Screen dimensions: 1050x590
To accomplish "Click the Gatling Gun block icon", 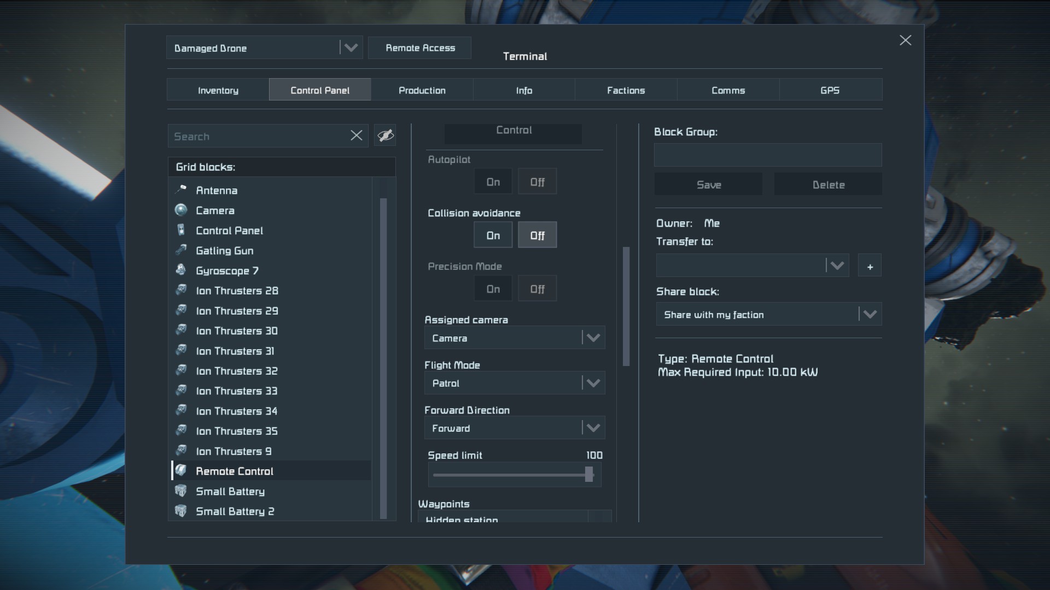I will tap(181, 250).
